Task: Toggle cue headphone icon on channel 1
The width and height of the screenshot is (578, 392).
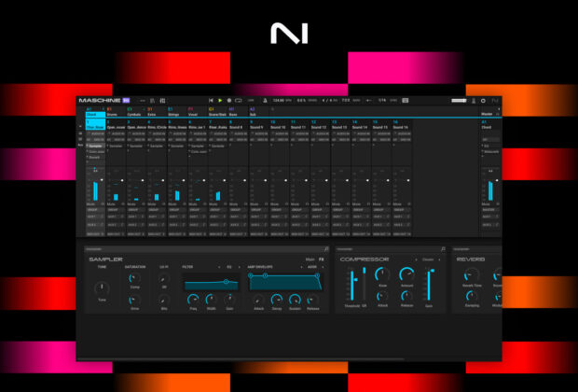Action: click(x=103, y=204)
